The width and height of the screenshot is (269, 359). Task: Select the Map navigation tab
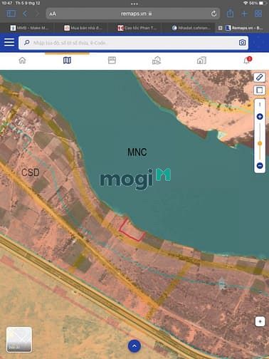point(67,61)
